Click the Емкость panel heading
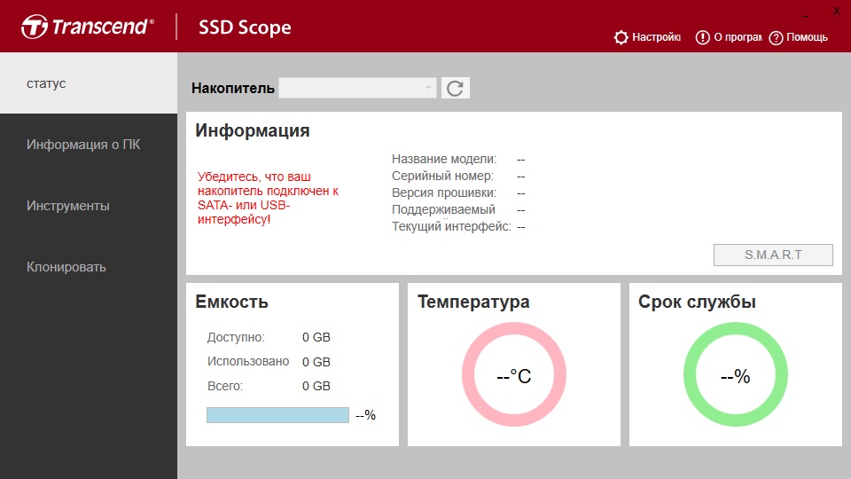 point(231,302)
